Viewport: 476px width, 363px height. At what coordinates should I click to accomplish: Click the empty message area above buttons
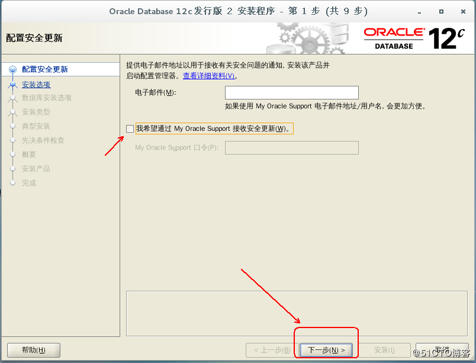(x=297, y=313)
